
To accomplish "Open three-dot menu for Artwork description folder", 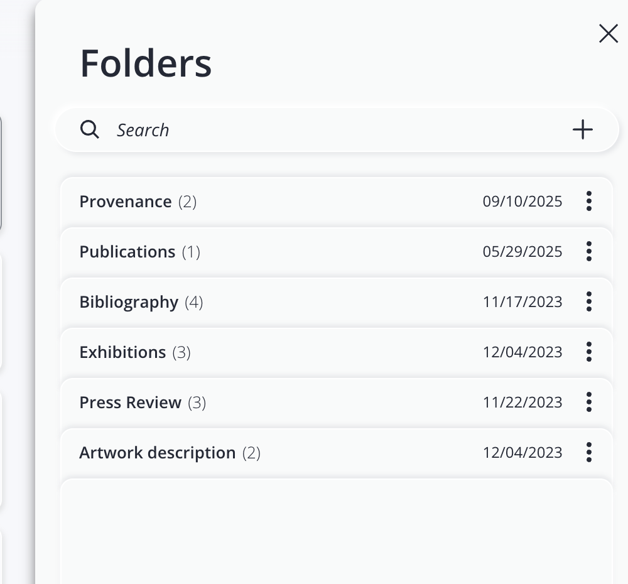I will click(588, 452).
